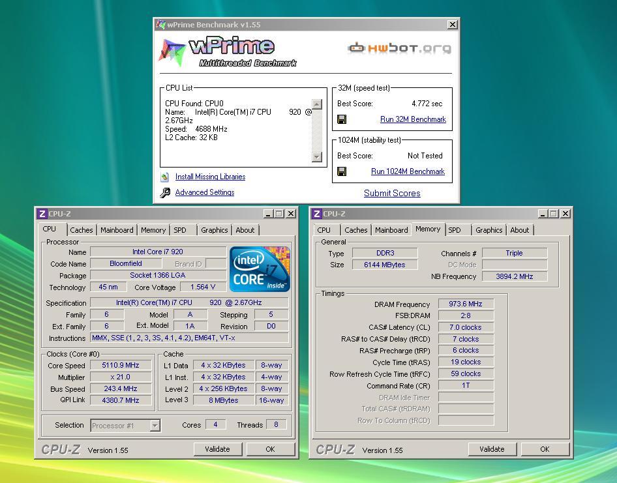617x483 pixels.
Task: Click the Threads value 8
Action: point(277,425)
